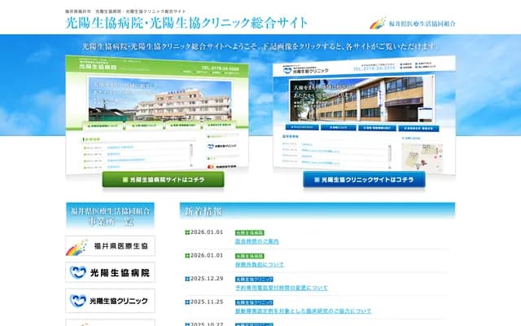Select the date text 2025.12.29
The height and width of the screenshot is (326, 521).
pos(207,279)
